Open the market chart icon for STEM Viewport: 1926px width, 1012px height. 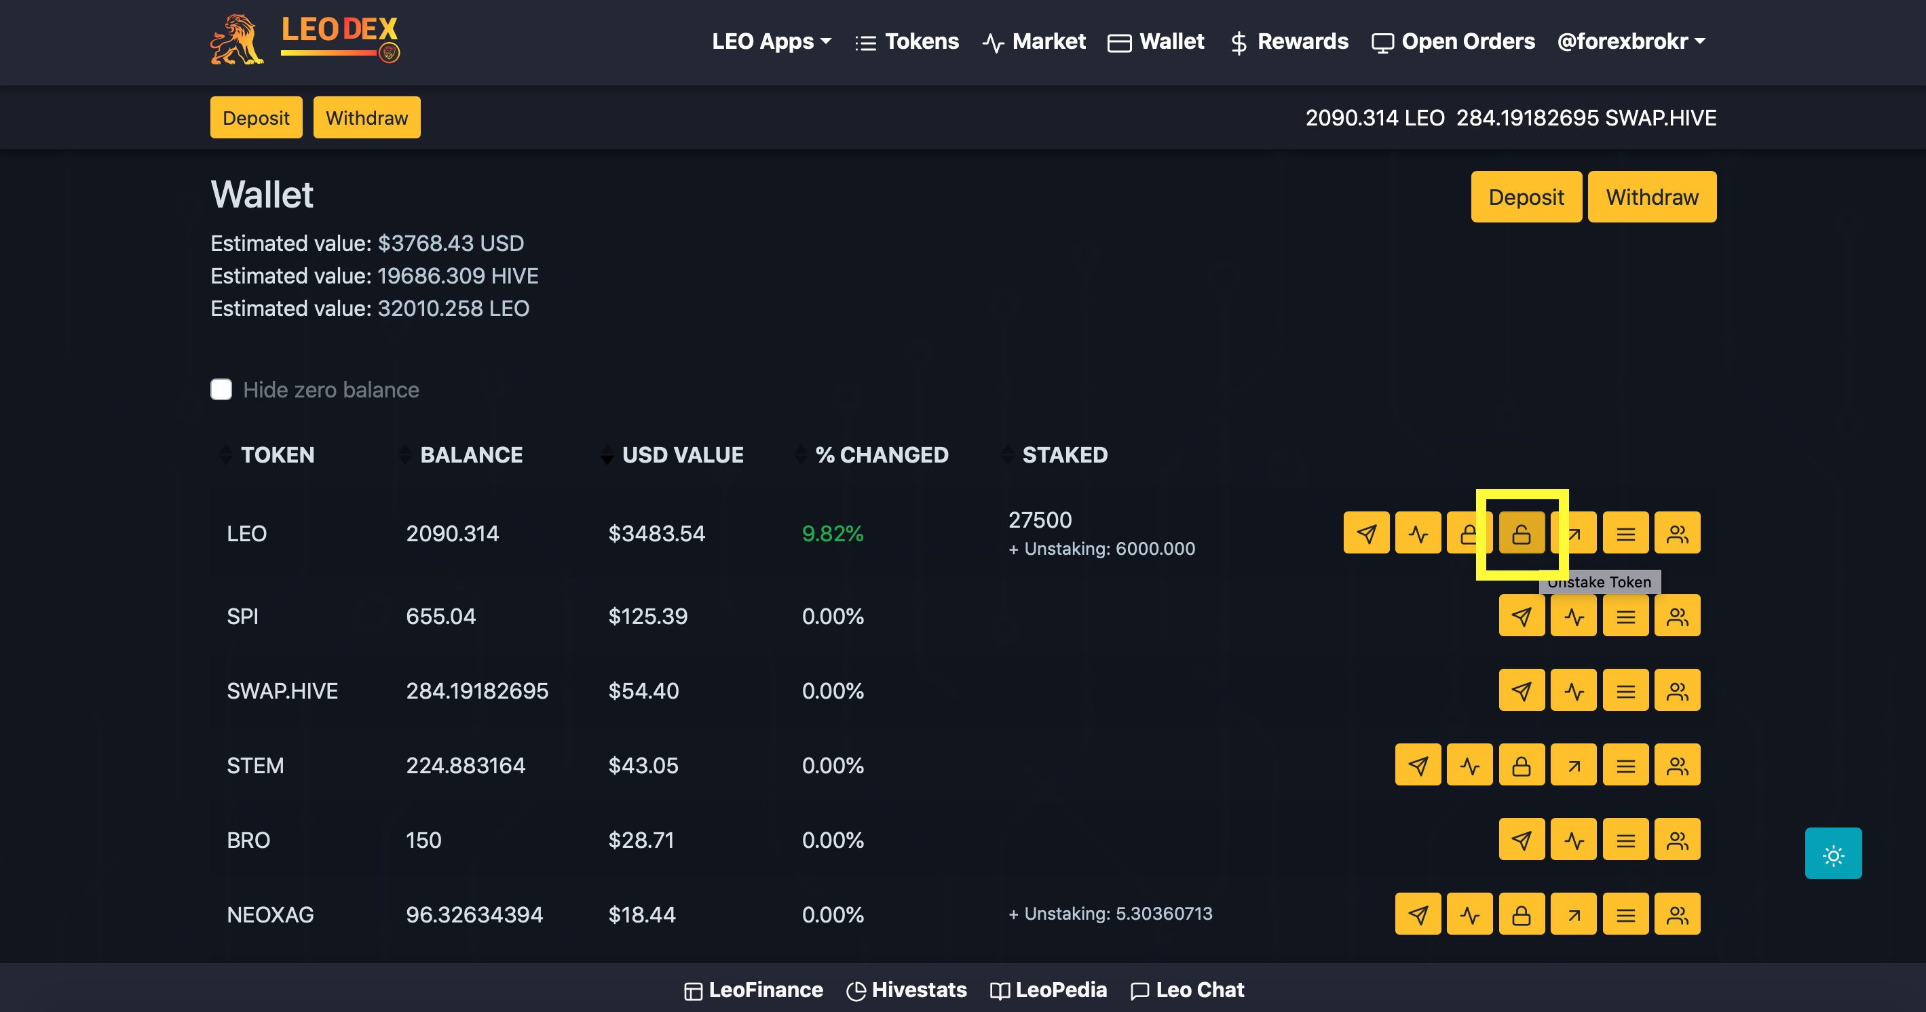tap(1469, 765)
